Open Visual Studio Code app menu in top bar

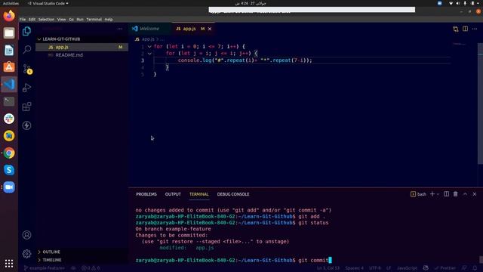48,3
